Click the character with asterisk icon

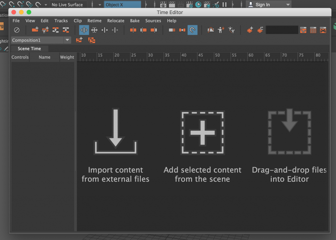221,30
